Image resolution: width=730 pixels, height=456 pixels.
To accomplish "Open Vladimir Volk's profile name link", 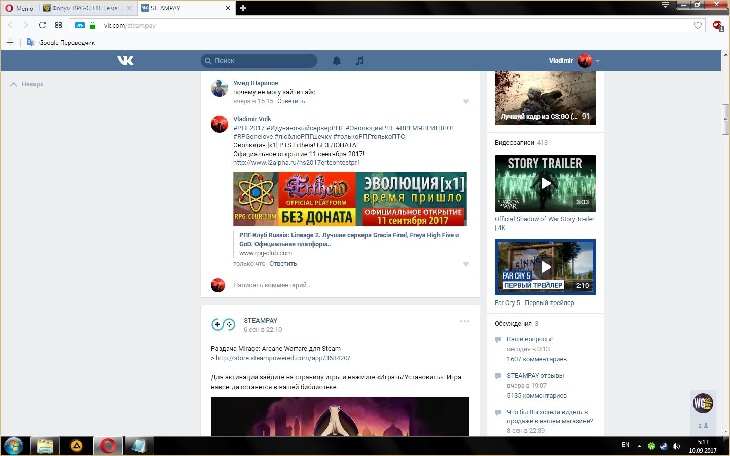I will (252, 119).
